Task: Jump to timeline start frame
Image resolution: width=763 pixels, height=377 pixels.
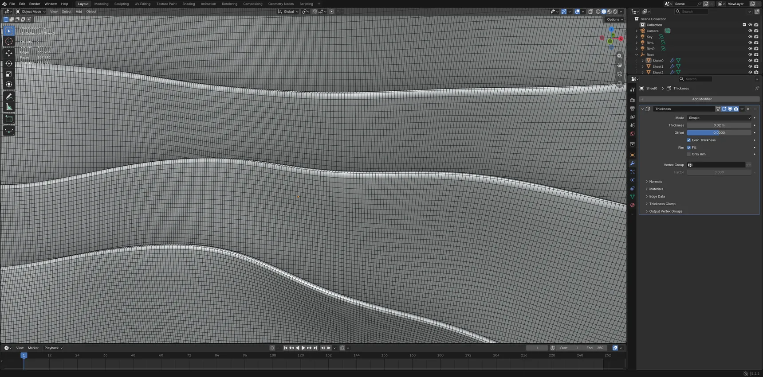Action: point(286,348)
